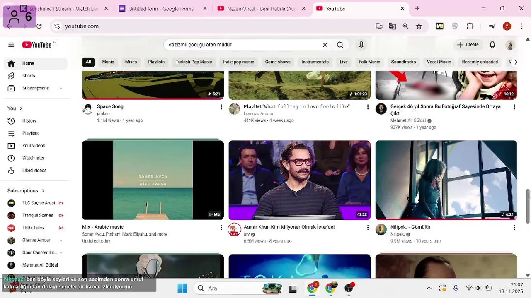The image size is (531, 298).
Task: Select the Indie pop music chip
Action: coord(238,62)
